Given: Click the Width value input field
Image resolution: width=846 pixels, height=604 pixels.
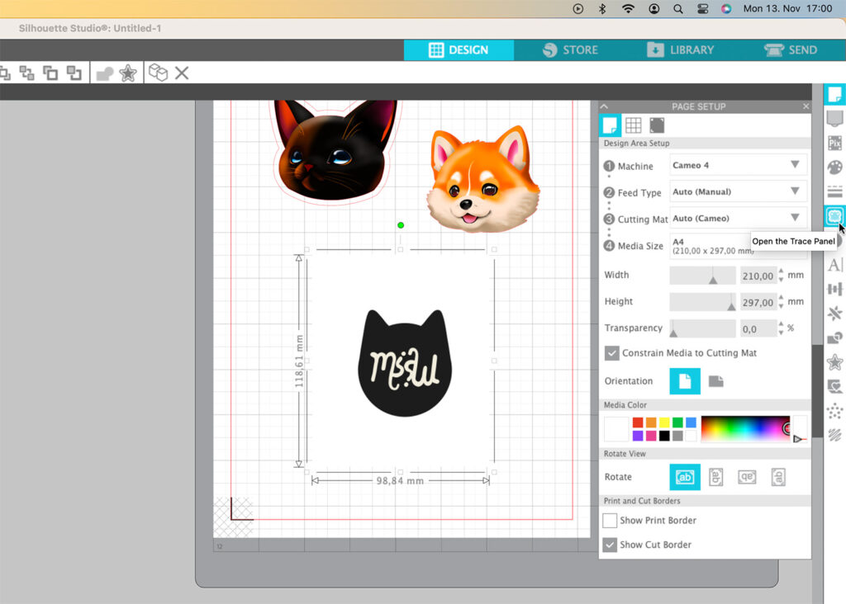Looking at the screenshot, I should (758, 276).
